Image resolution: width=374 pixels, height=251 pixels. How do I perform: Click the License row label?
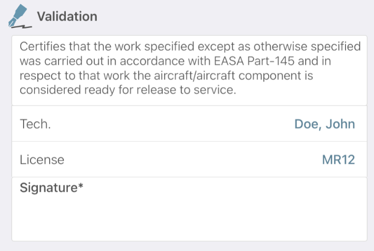click(42, 160)
